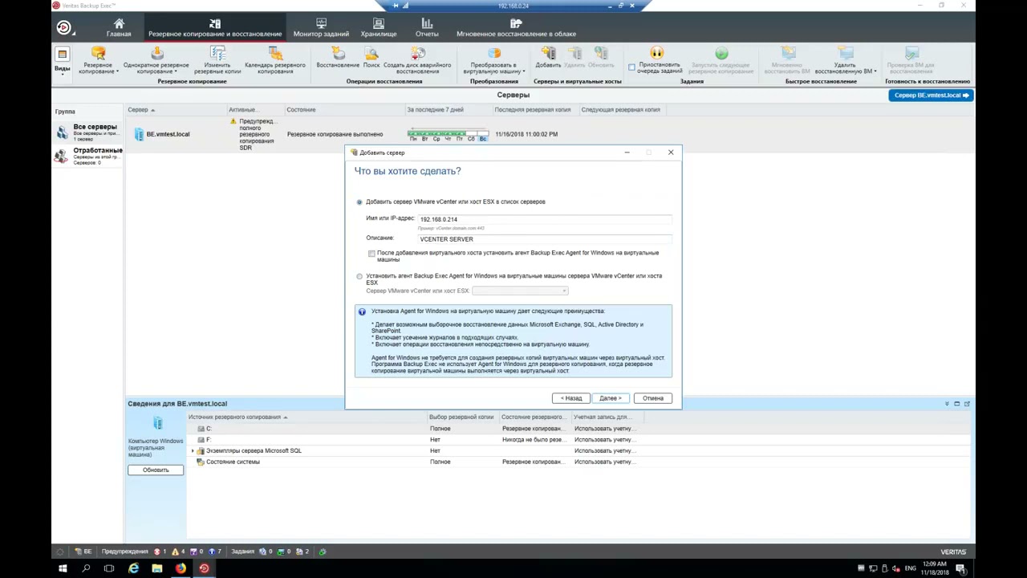This screenshot has width=1027, height=578.
Task: Click the green icon in status bar
Action: tap(323, 552)
